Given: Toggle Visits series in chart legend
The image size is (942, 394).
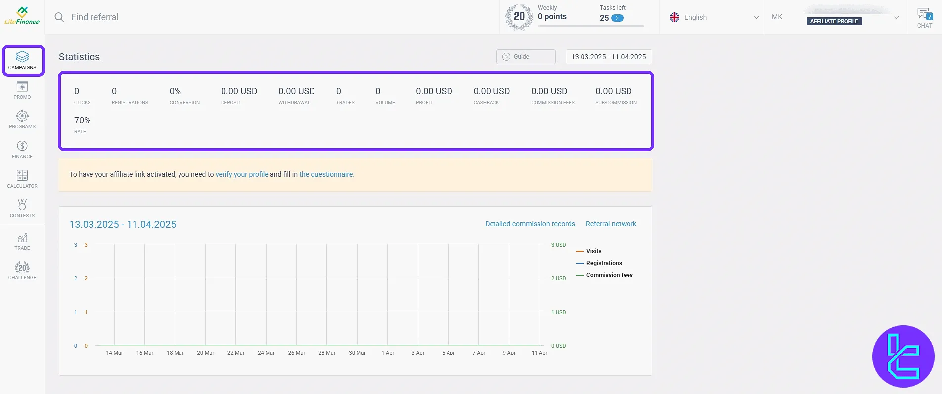Looking at the screenshot, I should [589, 251].
